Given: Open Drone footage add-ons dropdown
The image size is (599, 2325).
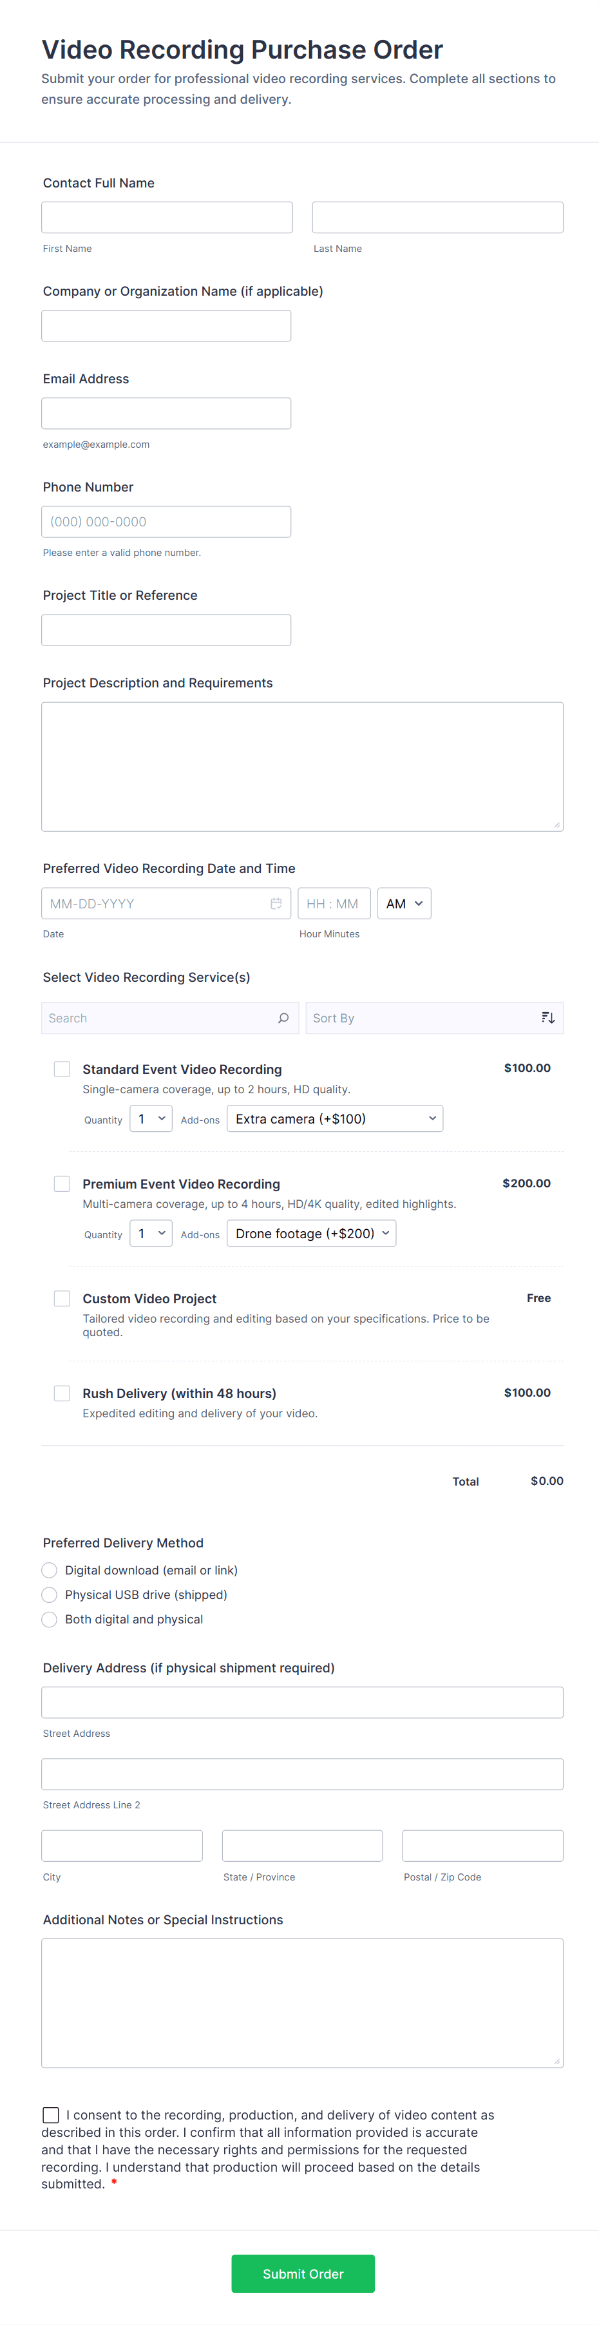Looking at the screenshot, I should pos(311,1234).
